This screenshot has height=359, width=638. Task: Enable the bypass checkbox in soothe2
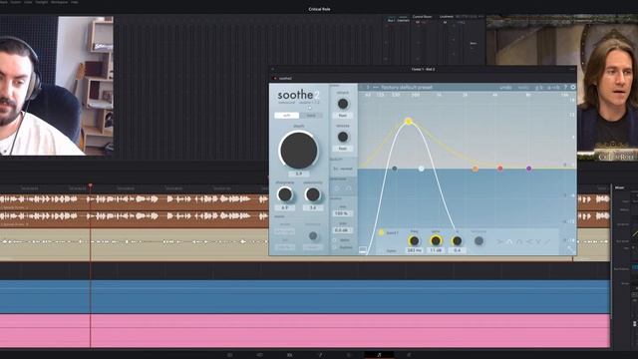pos(335,247)
